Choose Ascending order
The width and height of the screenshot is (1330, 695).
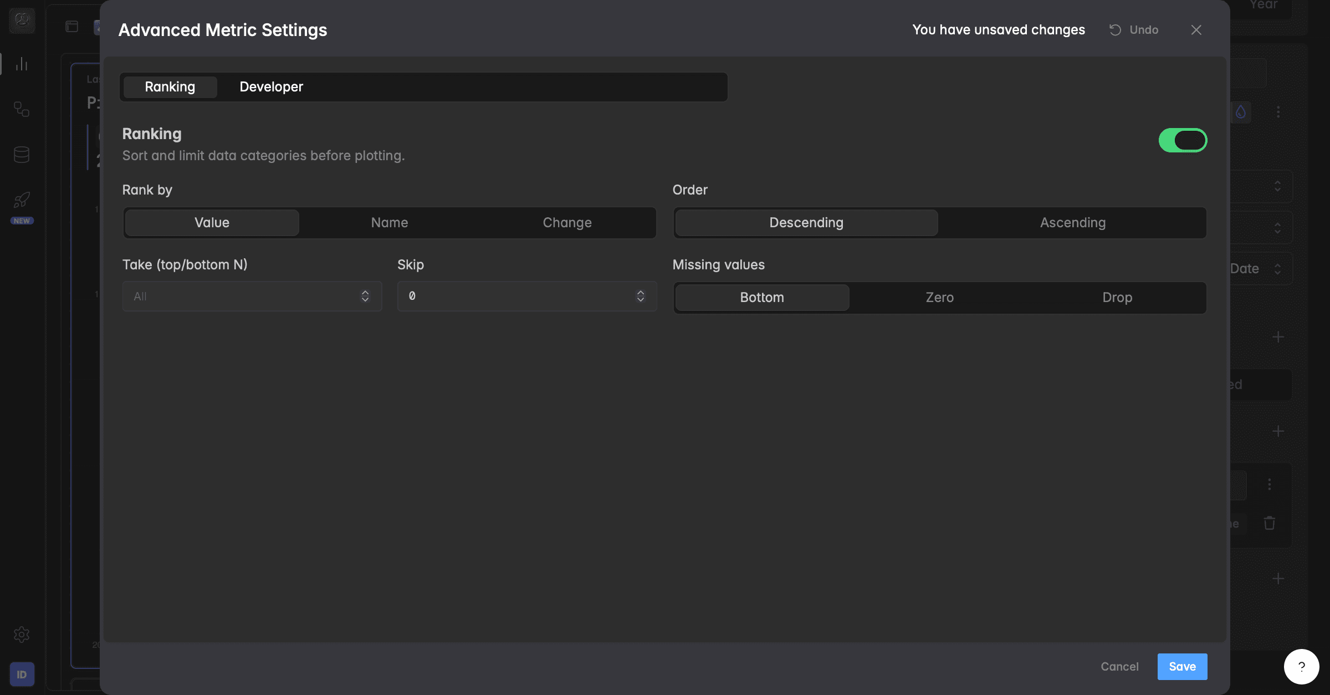(x=1072, y=223)
